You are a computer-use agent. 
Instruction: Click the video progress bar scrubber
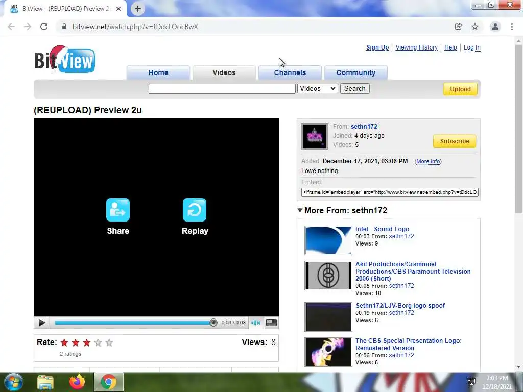click(213, 323)
